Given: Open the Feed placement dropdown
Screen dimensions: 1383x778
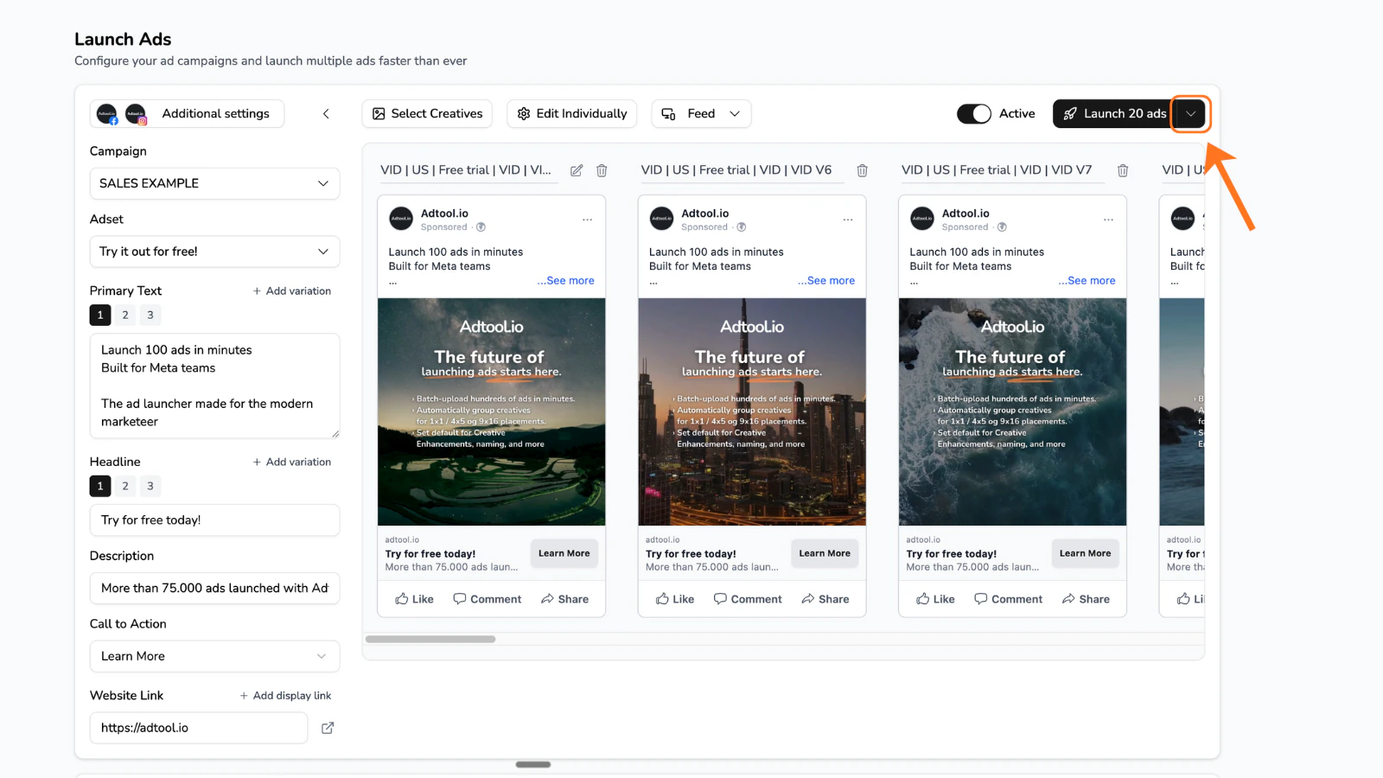Looking at the screenshot, I should point(701,114).
